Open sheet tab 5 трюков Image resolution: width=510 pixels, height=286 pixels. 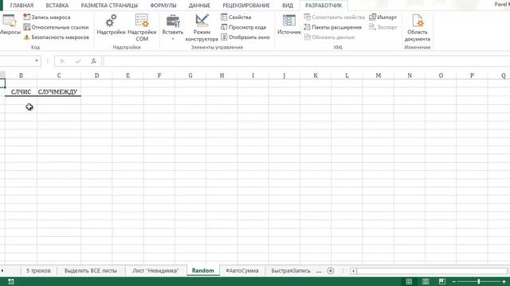coord(38,270)
